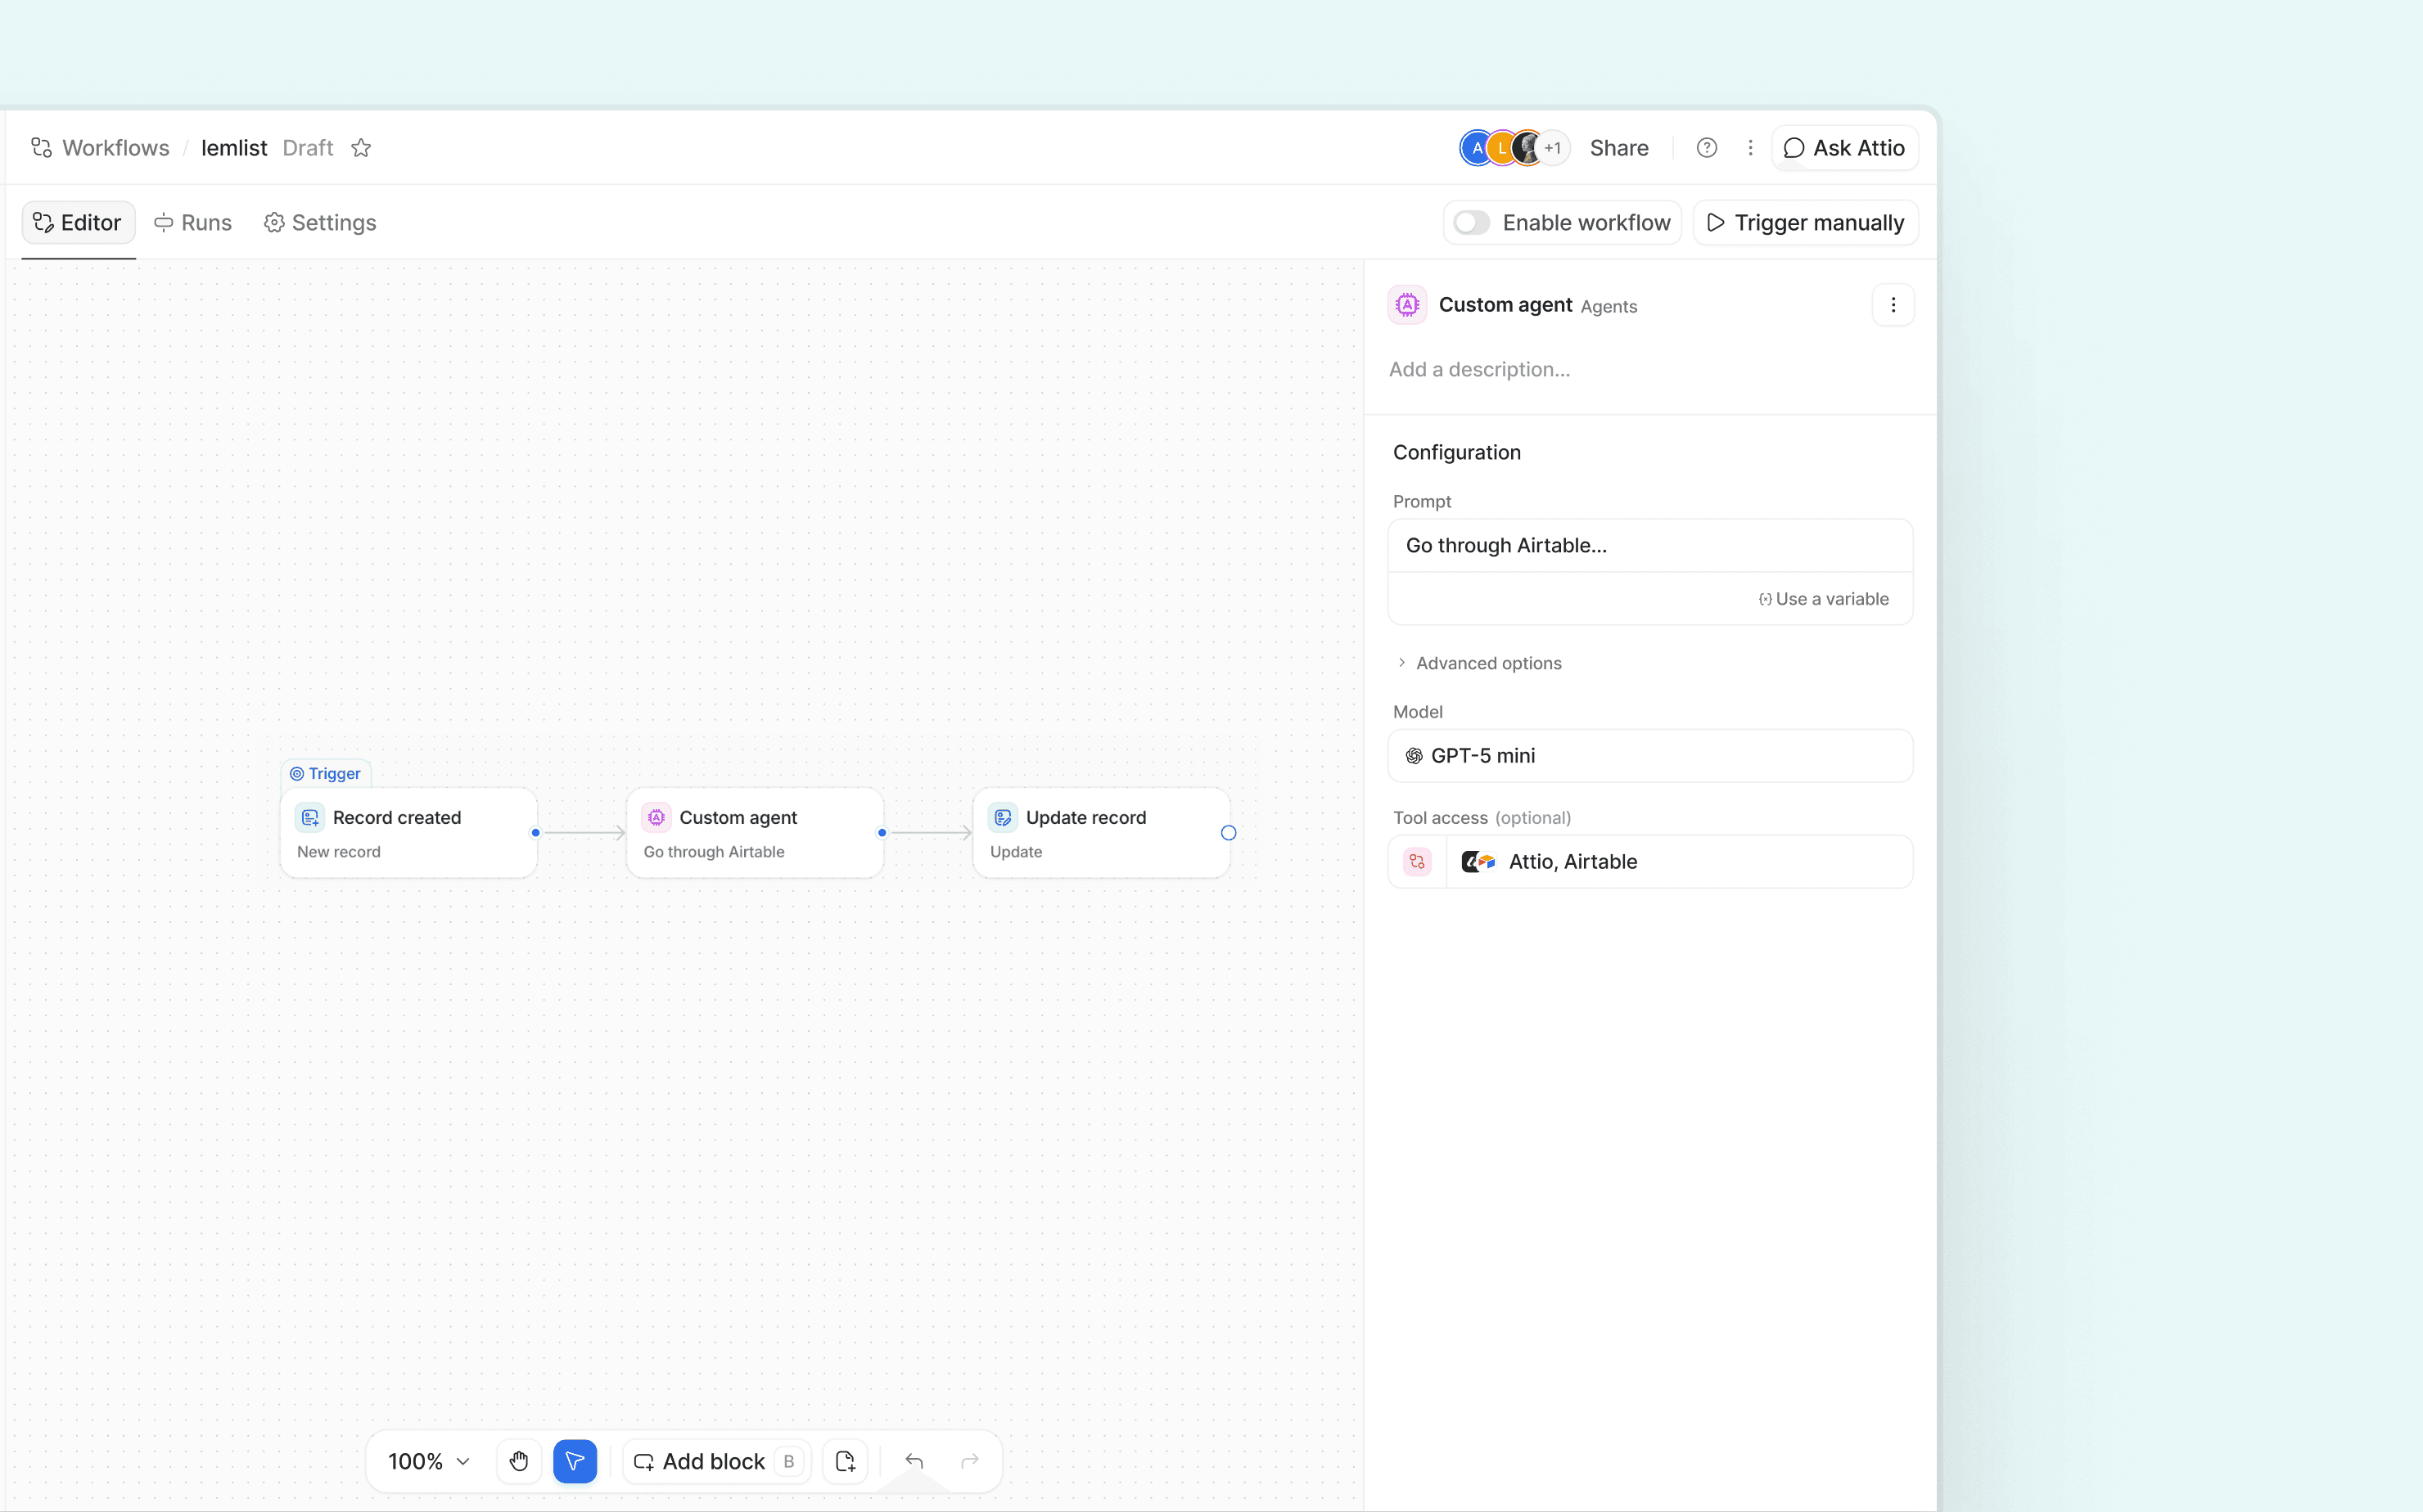Select the hand pan tool
Viewport: 2423px width, 1512px height.
click(518, 1461)
